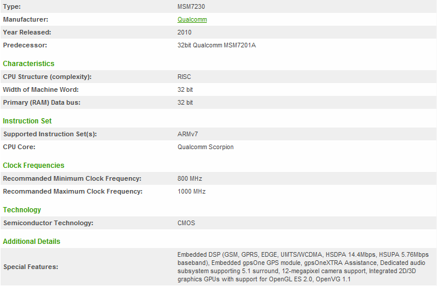Select the predecessor Qualcomm MSM7201A text
437x286 pixels.
216,45
